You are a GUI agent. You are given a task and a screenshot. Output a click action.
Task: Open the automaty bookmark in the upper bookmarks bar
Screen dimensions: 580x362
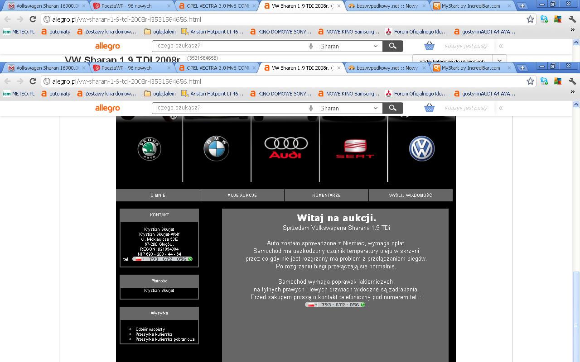(56, 32)
